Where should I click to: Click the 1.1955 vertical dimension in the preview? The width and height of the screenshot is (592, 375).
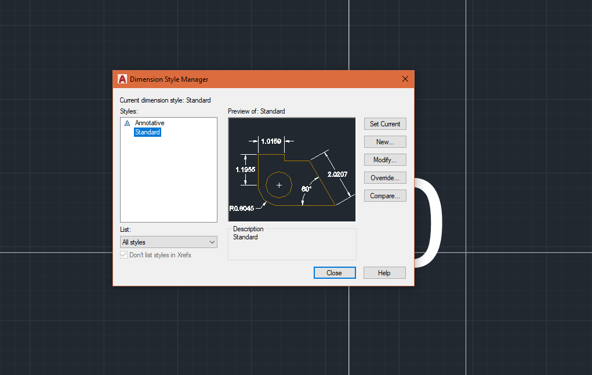point(244,170)
